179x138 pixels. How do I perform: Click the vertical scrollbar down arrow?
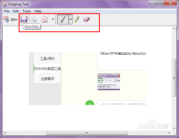[x=174, y=128]
